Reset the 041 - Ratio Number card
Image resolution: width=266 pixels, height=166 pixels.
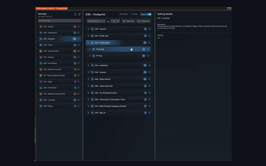pos(149,106)
